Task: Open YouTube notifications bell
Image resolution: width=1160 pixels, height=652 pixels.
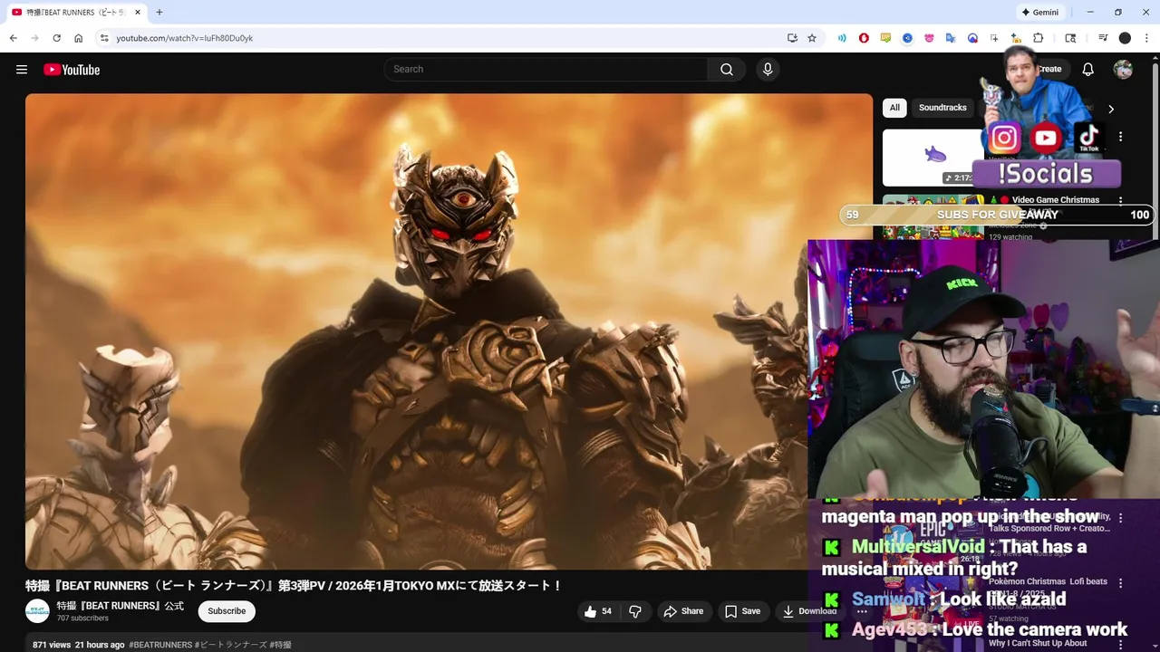Action: pyautogui.click(x=1088, y=70)
